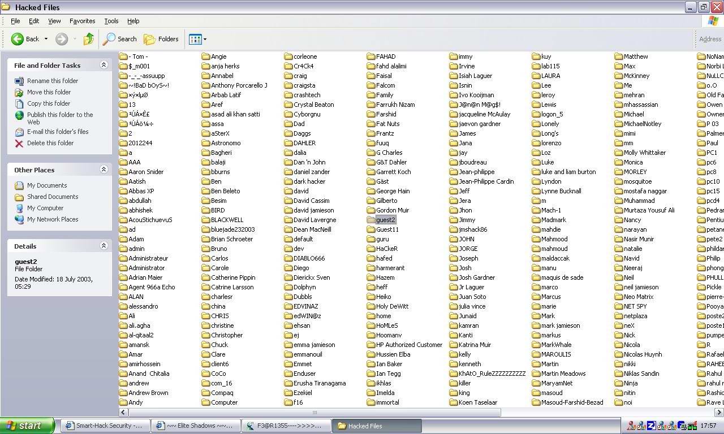Click the Up folder level icon

[89, 39]
